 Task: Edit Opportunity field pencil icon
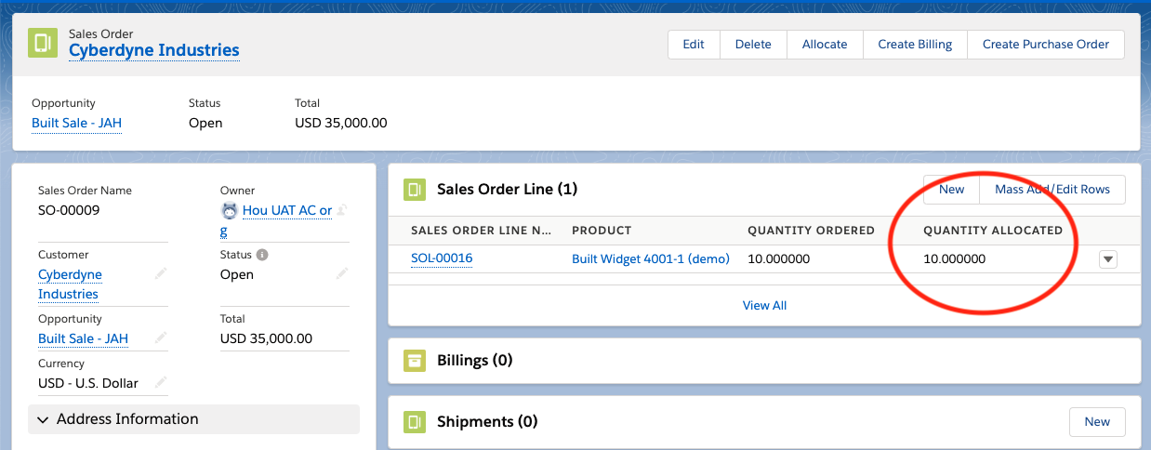tap(161, 338)
